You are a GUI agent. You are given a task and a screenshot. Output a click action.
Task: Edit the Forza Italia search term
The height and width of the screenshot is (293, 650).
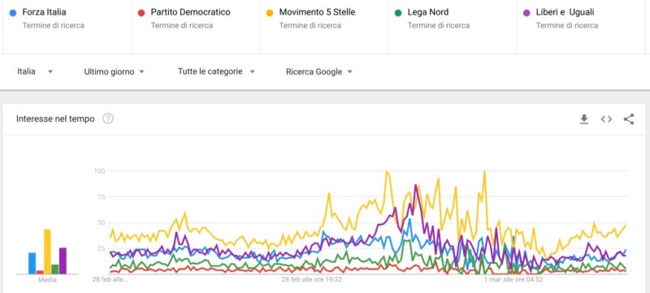(x=67, y=27)
